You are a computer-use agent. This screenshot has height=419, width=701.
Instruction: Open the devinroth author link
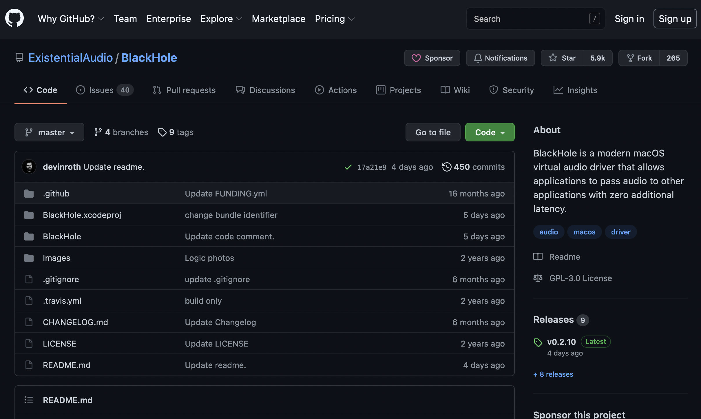(62, 167)
